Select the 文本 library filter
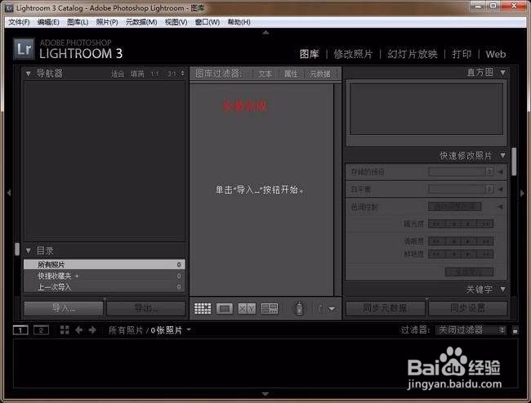The image size is (531, 403). 265,74
